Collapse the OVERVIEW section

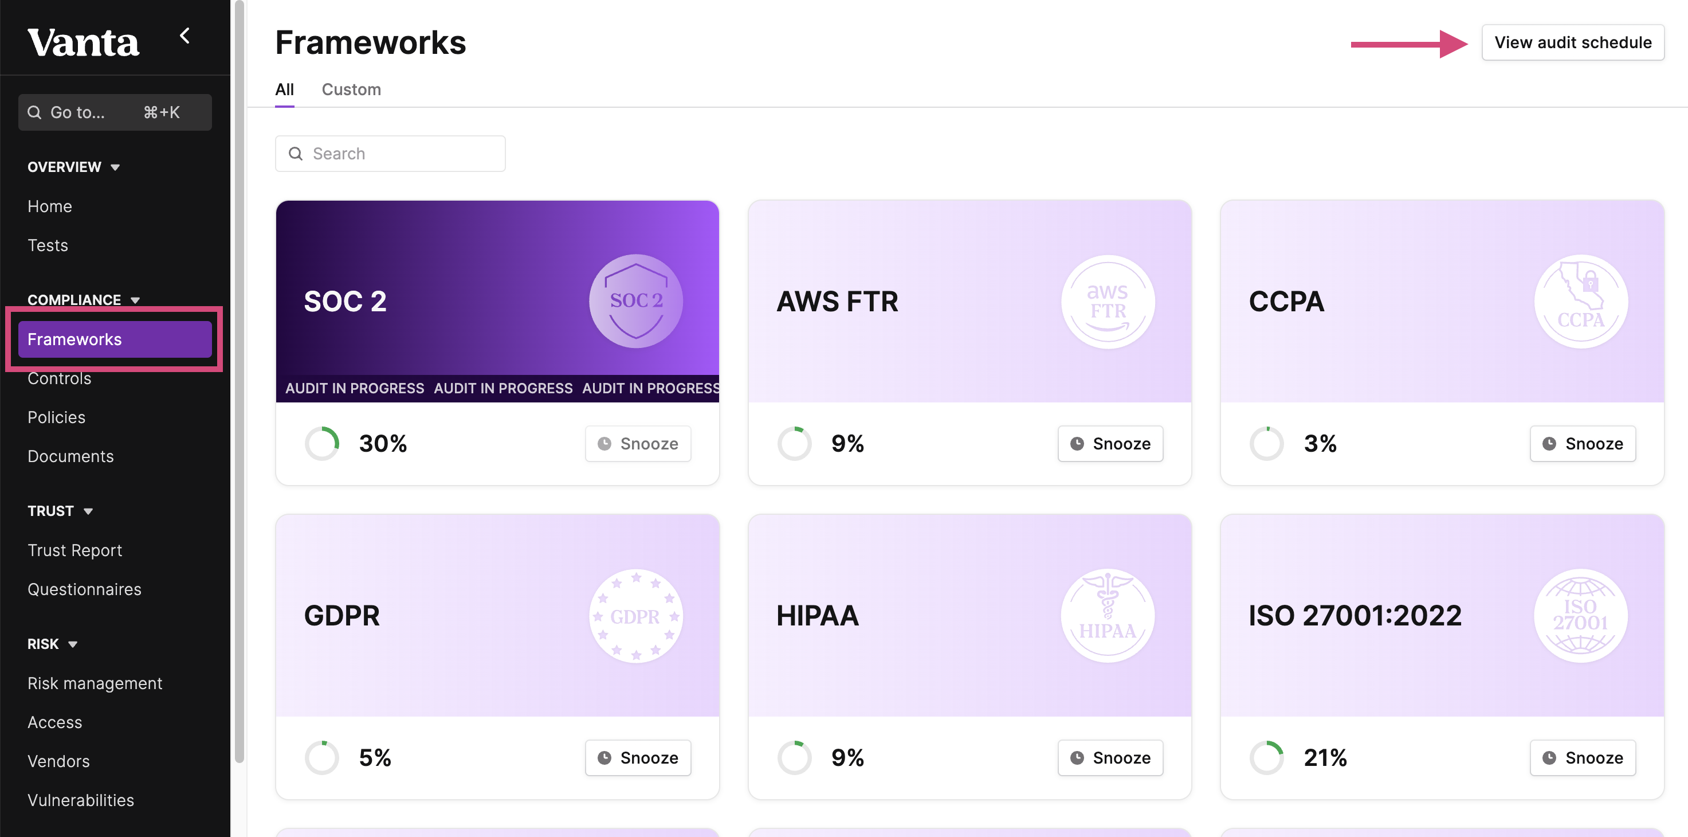115,167
